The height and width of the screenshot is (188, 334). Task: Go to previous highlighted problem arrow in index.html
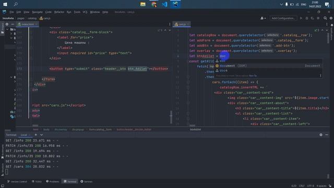pos(165,30)
